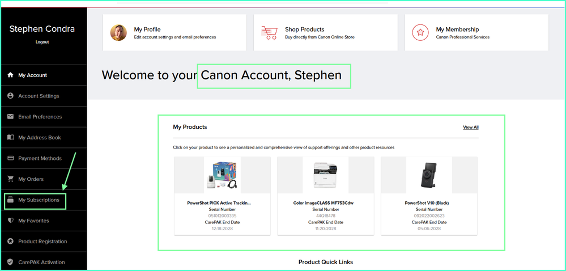Click the home icon beside My Account

(x=10, y=75)
